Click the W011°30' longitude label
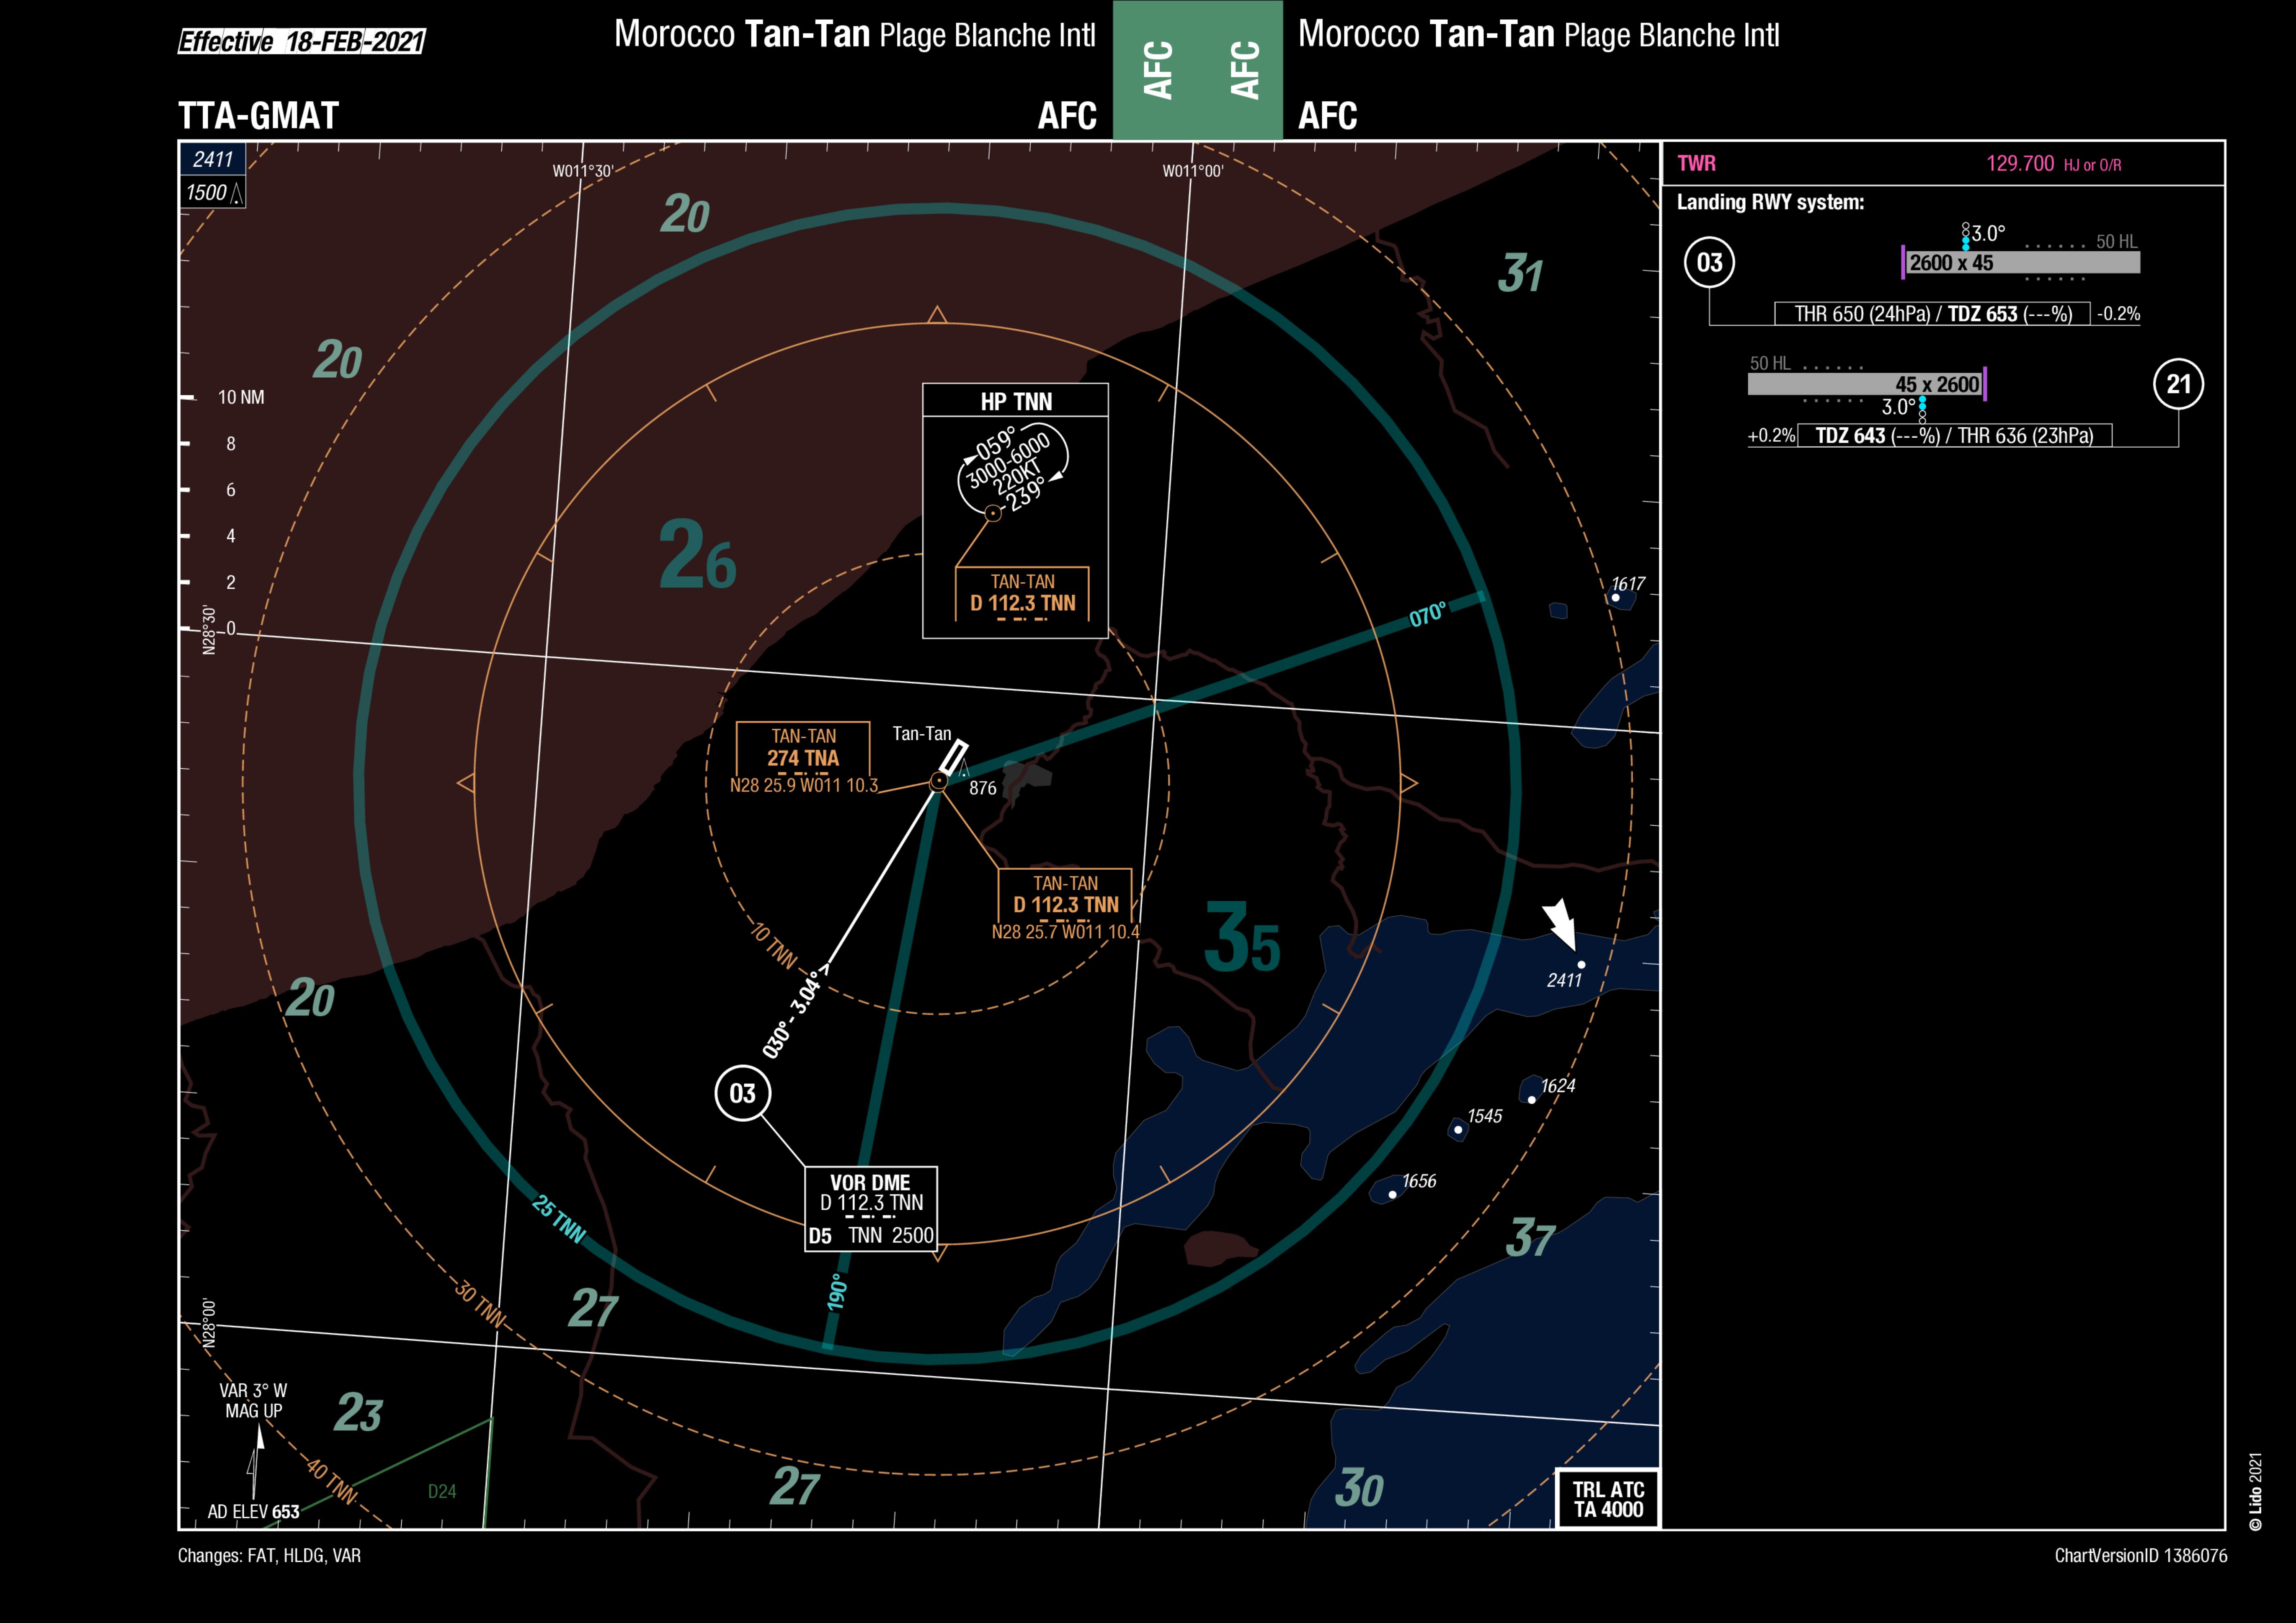The width and height of the screenshot is (2296, 1623). 582,171
